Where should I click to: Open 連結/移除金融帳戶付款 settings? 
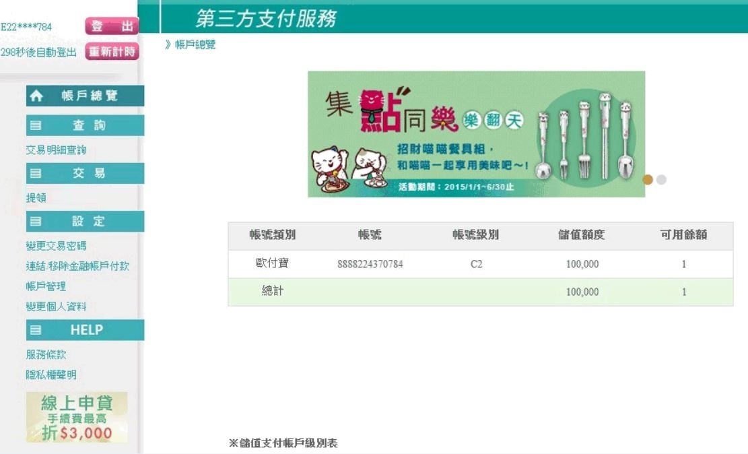(x=77, y=266)
